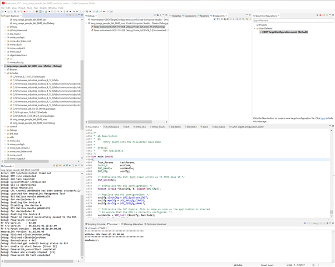
Task: Click the Console vertical scrollbar
Action: tap(82, 225)
